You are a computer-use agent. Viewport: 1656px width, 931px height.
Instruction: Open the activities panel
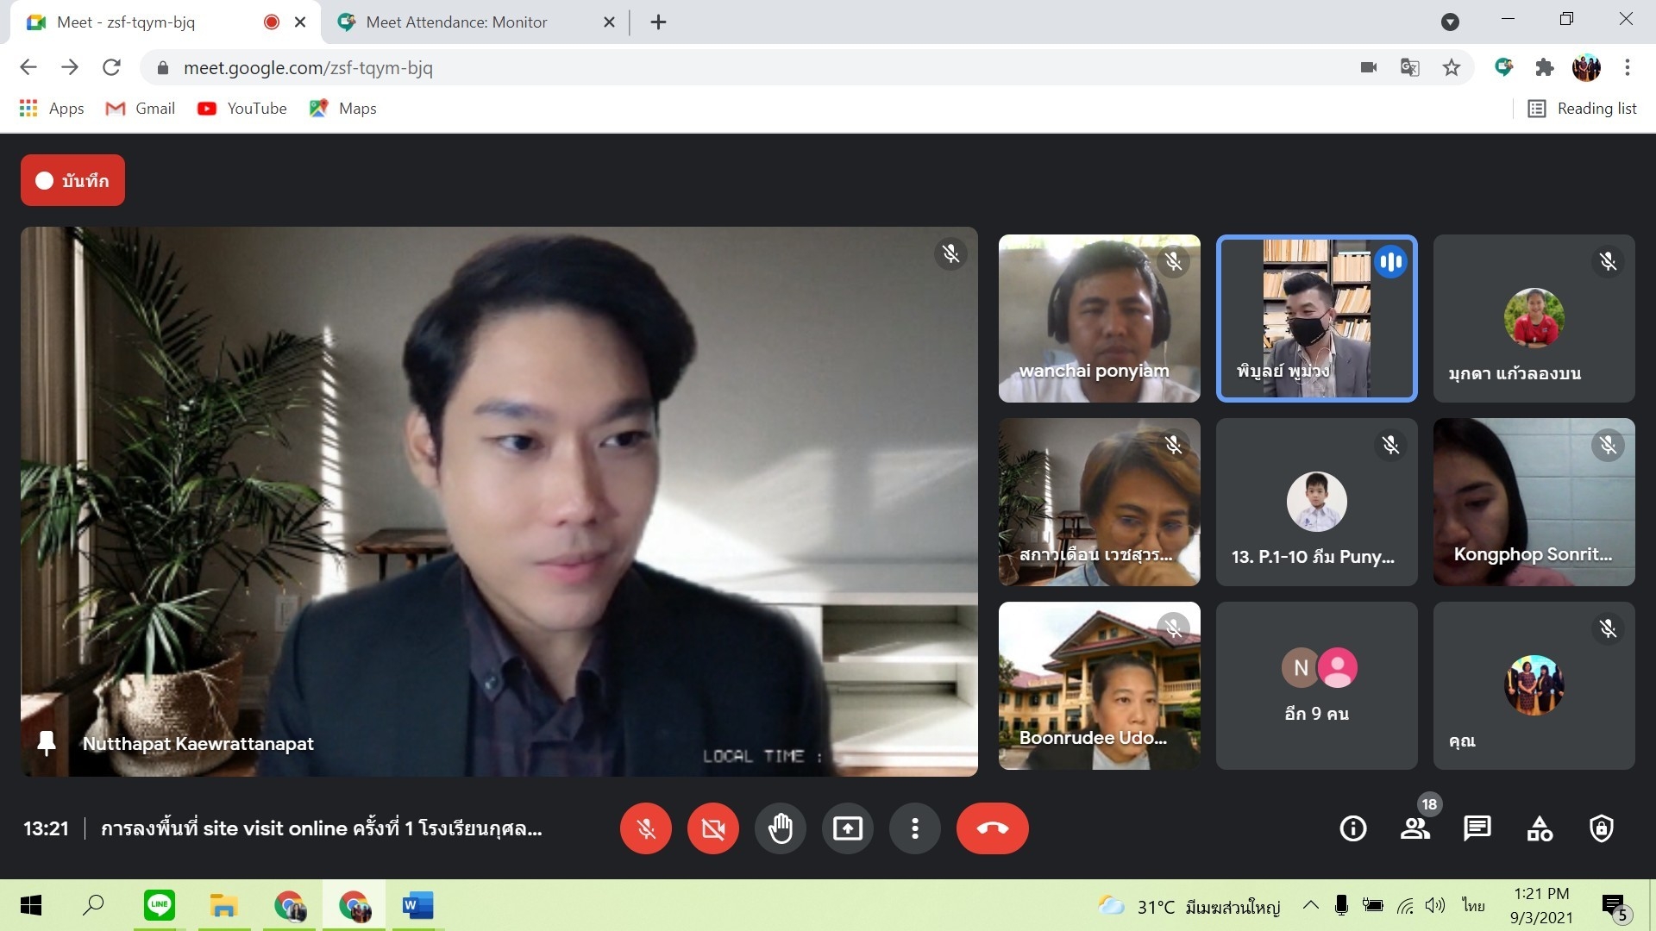pyautogui.click(x=1540, y=828)
